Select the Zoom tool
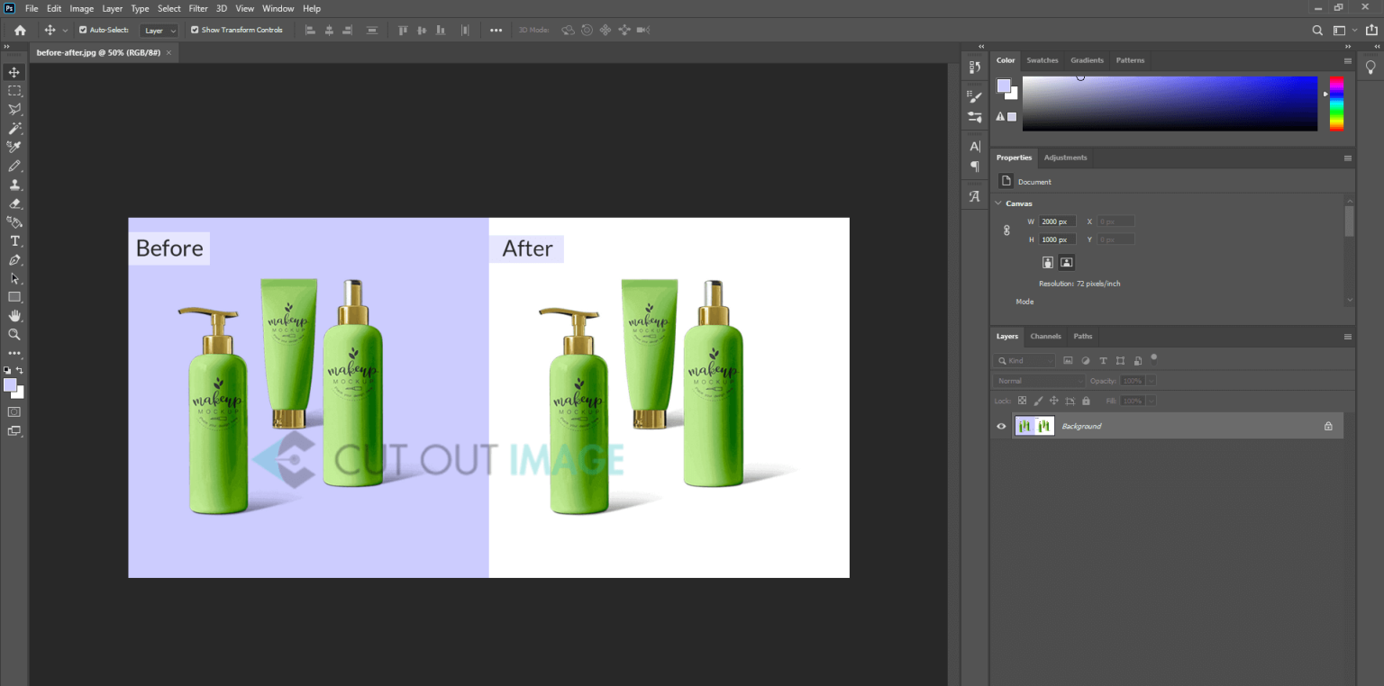1384x686 pixels. click(x=14, y=335)
